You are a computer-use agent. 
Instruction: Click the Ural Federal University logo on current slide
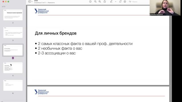point(42,11)
